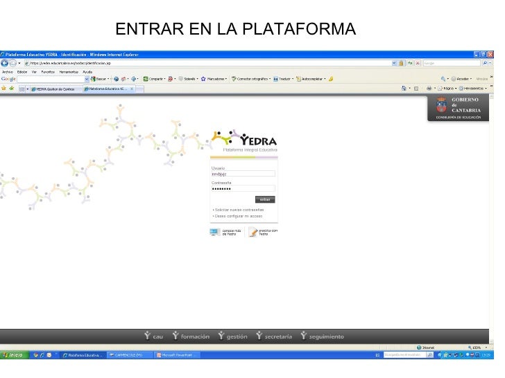Image resolution: width=505 pixels, height=378 pixels.
Task: Click the Usuario input field
Action: coord(243,174)
